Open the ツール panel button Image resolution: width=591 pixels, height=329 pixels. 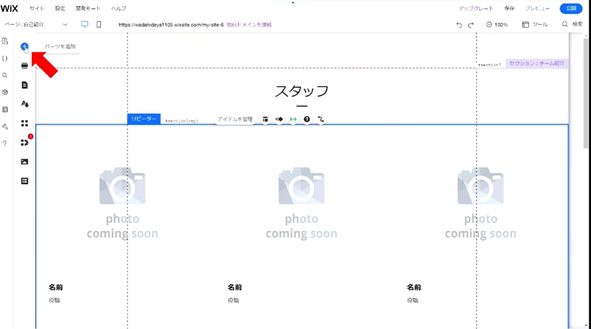[x=534, y=25]
